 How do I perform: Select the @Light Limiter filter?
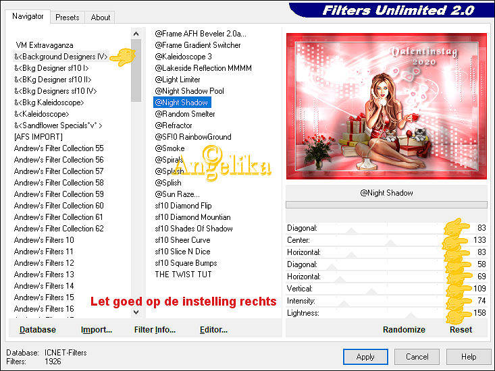point(178,80)
